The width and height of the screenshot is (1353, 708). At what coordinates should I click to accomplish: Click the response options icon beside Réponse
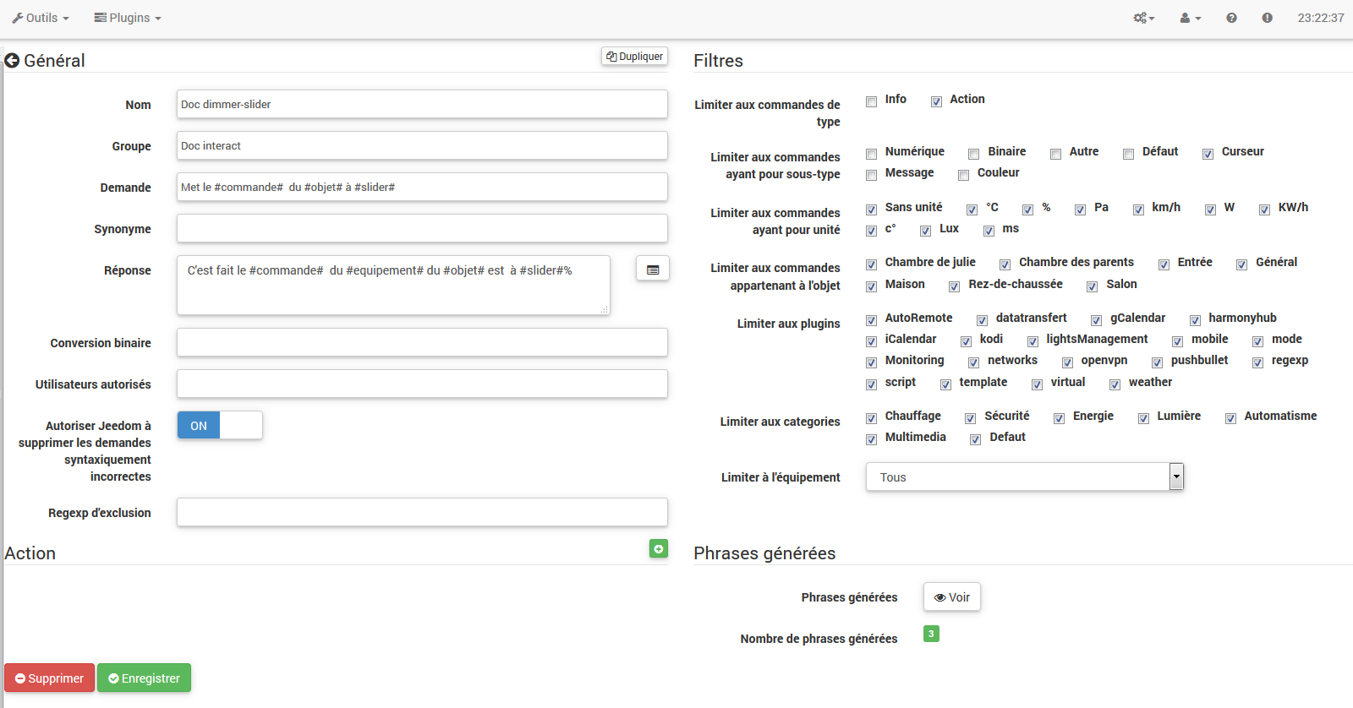click(652, 269)
